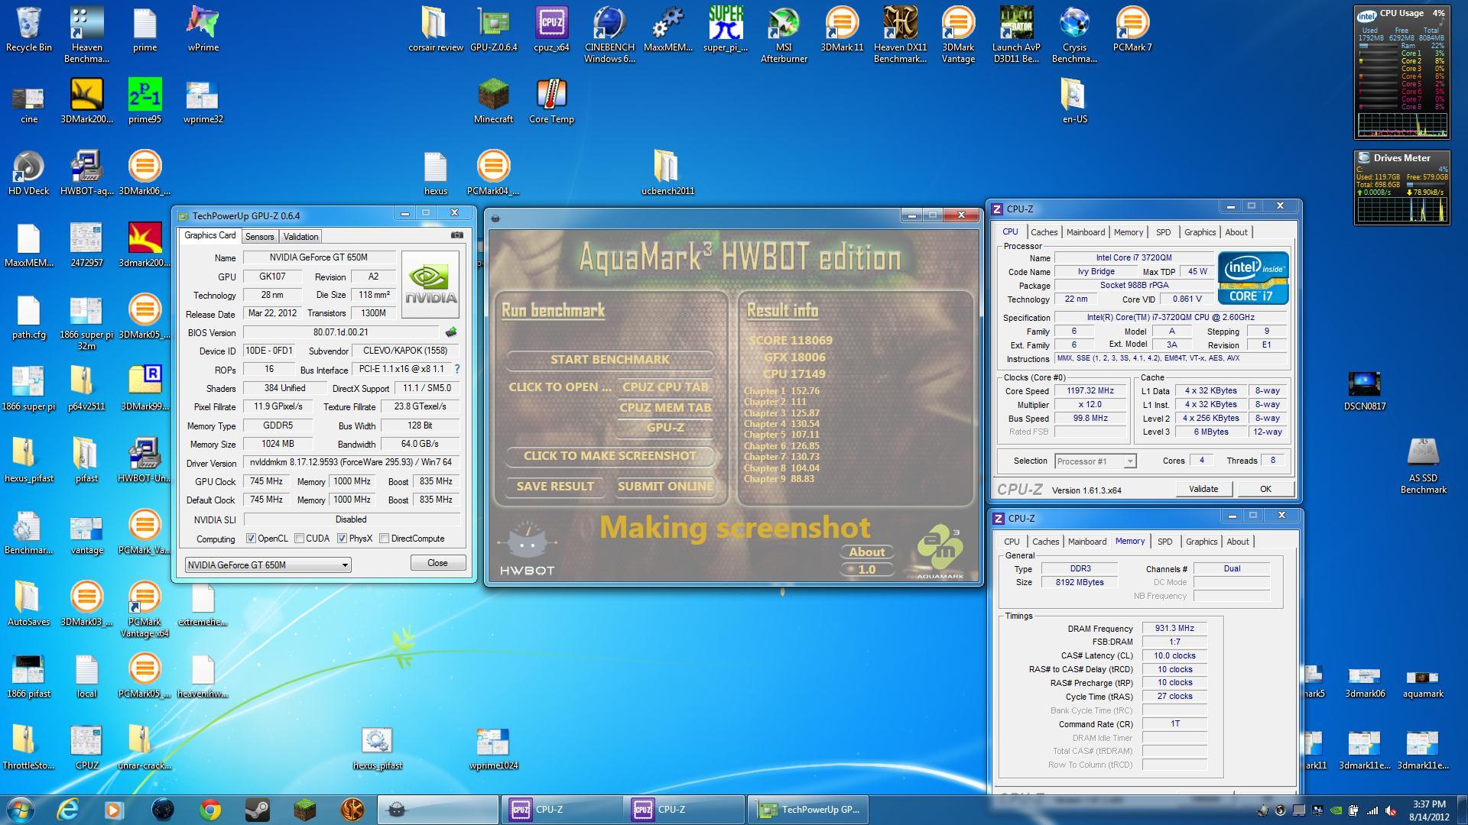Viewport: 1468px width, 825px height.
Task: Click SUBMIT ONLINE in AquaMark
Action: [x=665, y=486]
